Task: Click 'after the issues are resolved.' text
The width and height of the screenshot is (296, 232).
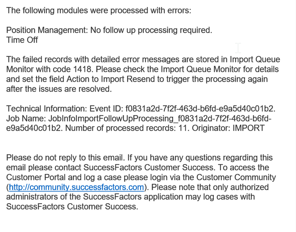Action: 59,89
